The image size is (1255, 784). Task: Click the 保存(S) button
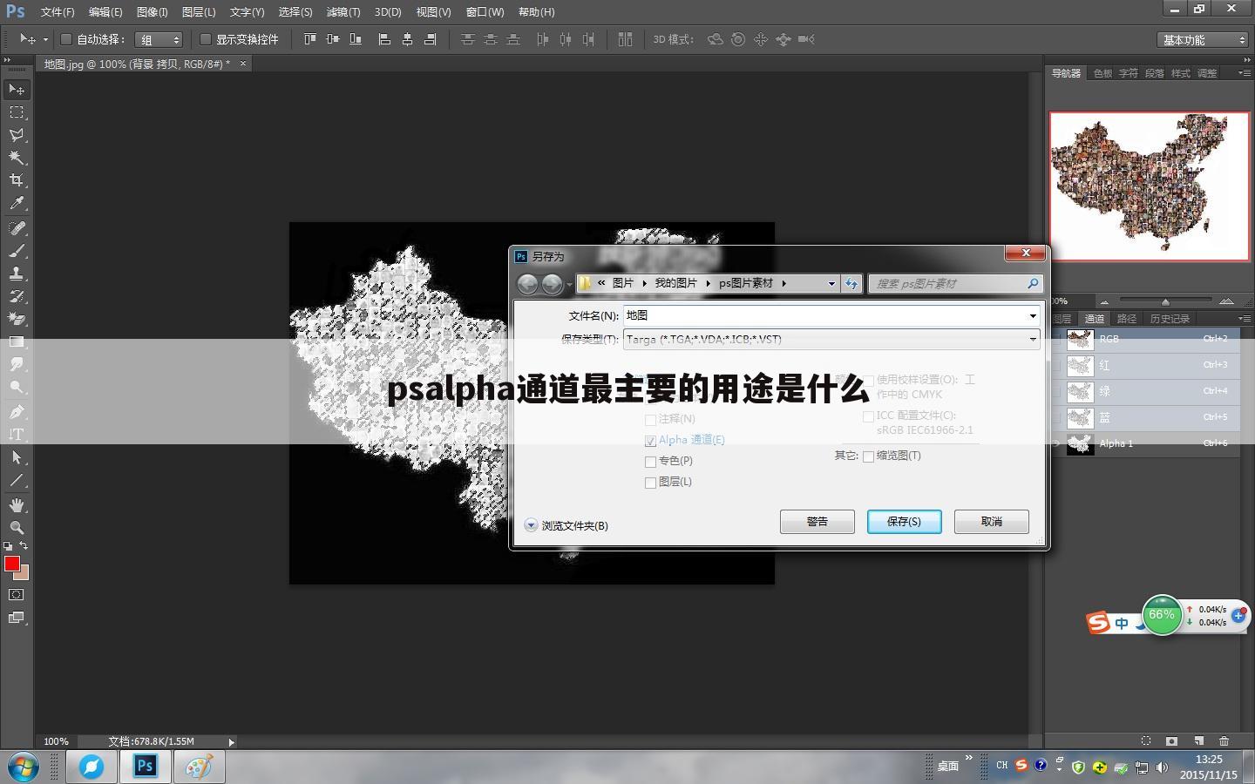[904, 522]
